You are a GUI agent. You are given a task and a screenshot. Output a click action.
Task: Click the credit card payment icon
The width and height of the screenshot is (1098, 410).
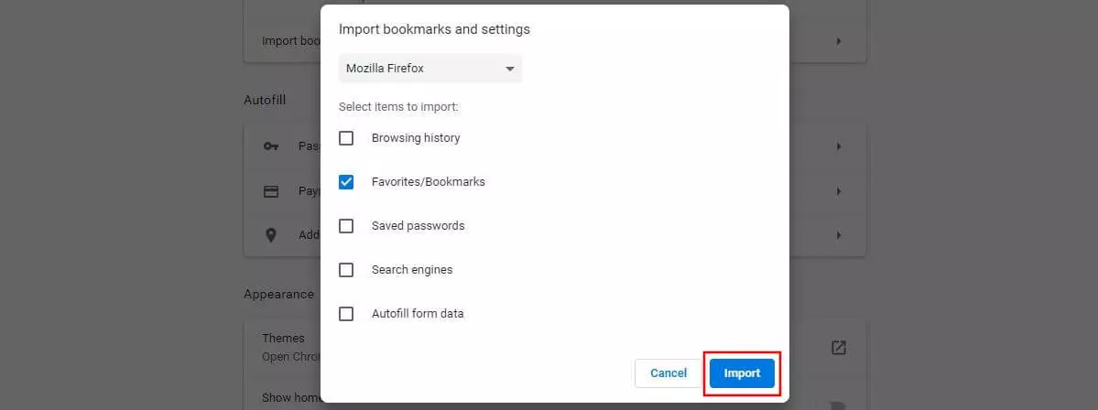[271, 191]
